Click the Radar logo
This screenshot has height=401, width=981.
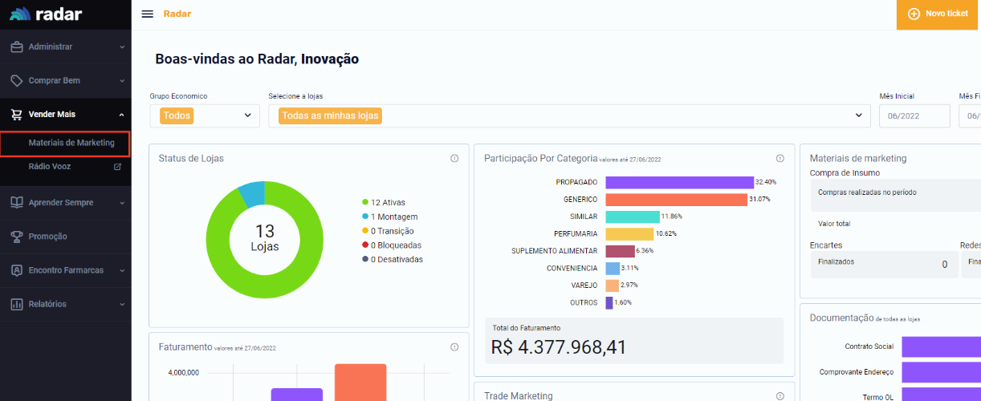pyautogui.click(x=46, y=14)
